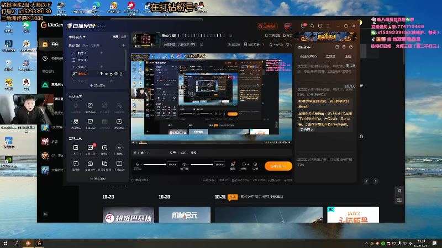Viewport: 442px width, 248px height.
Task: Click the round settings icon in chat panel header
Action: click(344, 47)
